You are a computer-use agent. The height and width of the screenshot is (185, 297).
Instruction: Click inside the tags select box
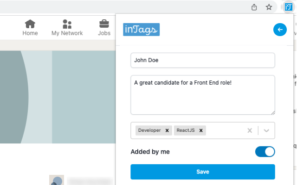(x=225, y=130)
